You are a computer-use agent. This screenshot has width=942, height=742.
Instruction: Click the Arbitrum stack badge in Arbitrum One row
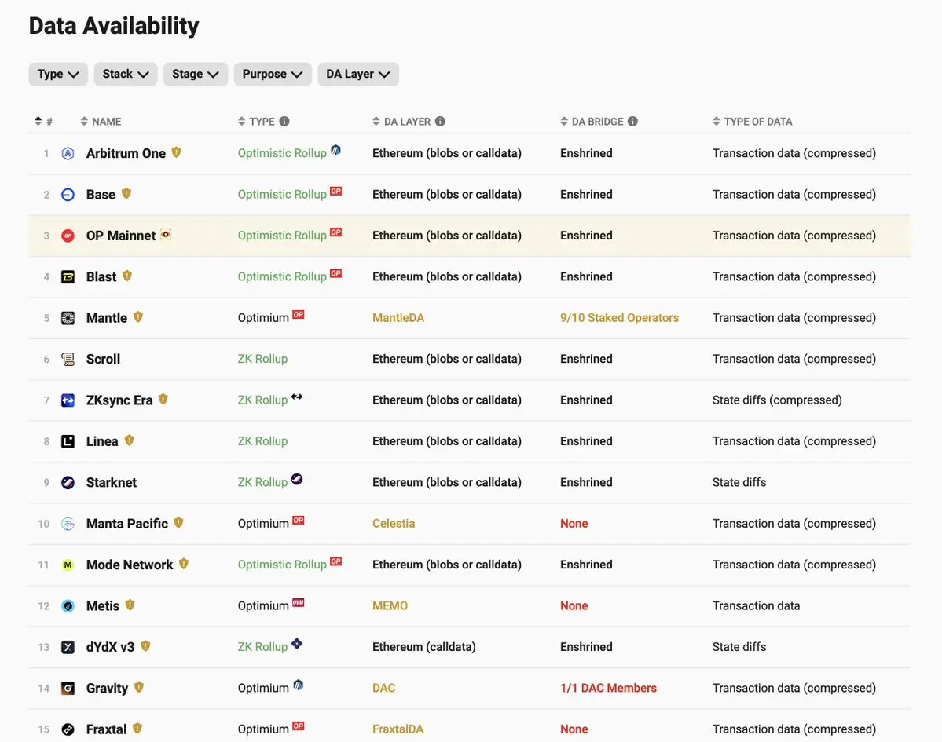tap(335, 149)
